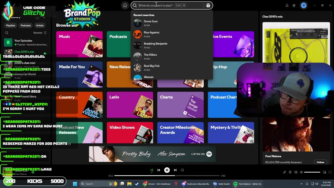The height and width of the screenshot is (188, 334).
Task: Open the Music browse card
Action: [x=79, y=44]
